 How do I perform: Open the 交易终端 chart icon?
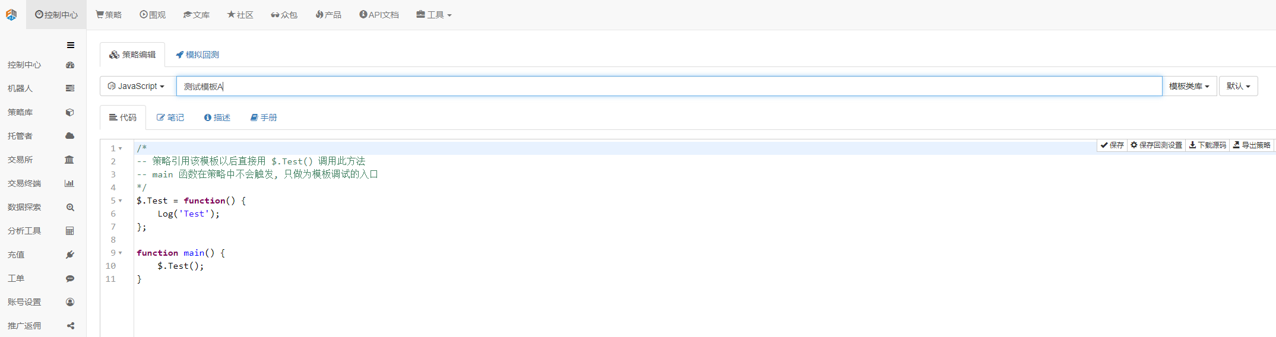69,183
